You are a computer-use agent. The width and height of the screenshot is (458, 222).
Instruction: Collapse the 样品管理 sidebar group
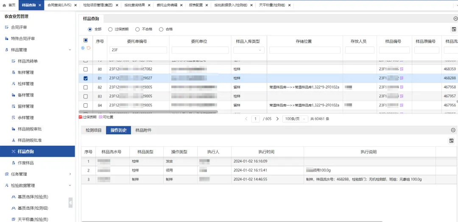pyautogui.click(x=70, y=50)
